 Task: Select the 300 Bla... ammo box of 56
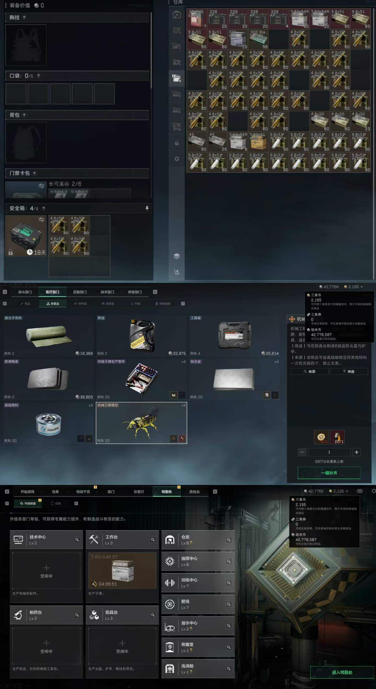coord(258,39)
